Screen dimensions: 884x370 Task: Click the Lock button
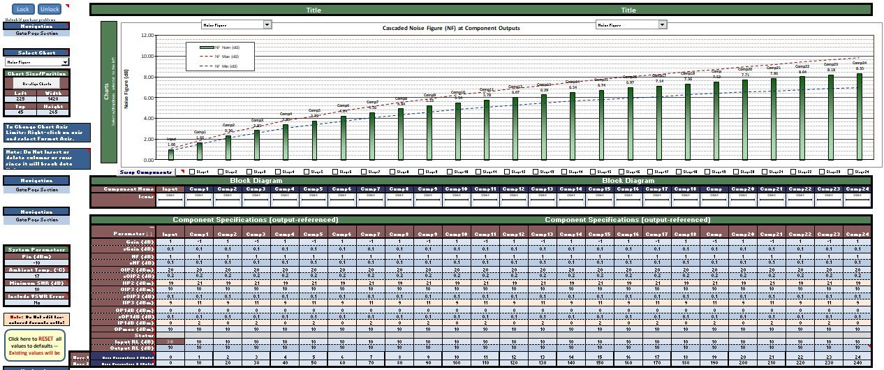pyautogui.click(x=22, y=9)
